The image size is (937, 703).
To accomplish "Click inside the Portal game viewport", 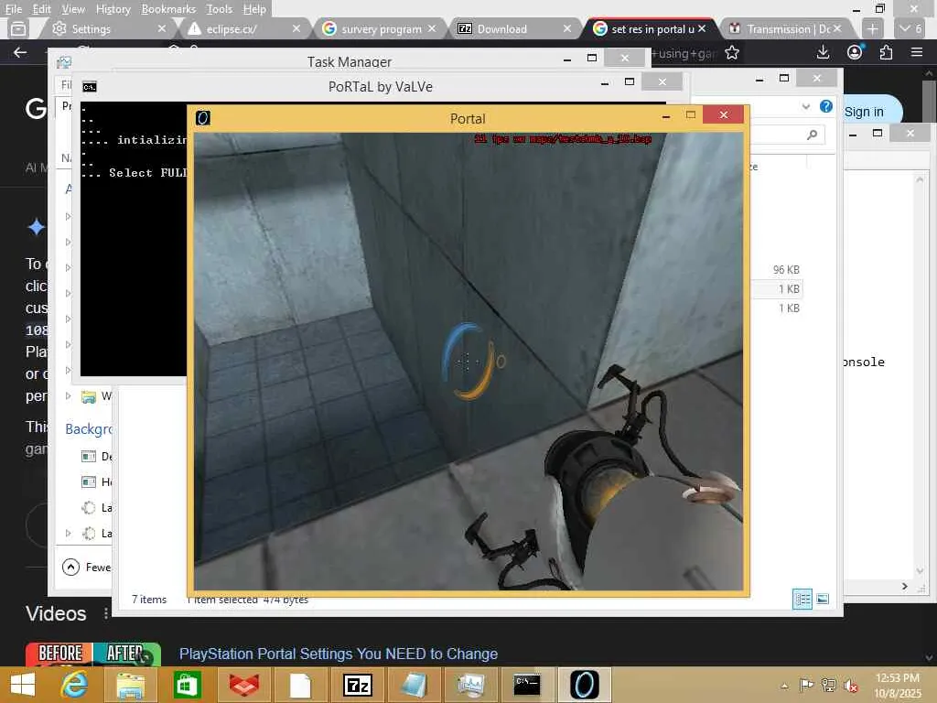I will pyautogui.click(x=468, y=362).
